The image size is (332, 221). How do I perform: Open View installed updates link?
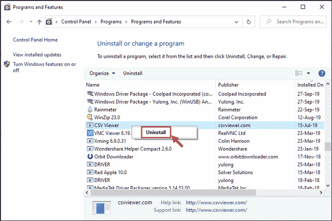37,55
